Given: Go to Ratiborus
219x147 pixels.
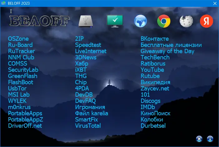Looking at the screenshot, I should tap(153, 64).
